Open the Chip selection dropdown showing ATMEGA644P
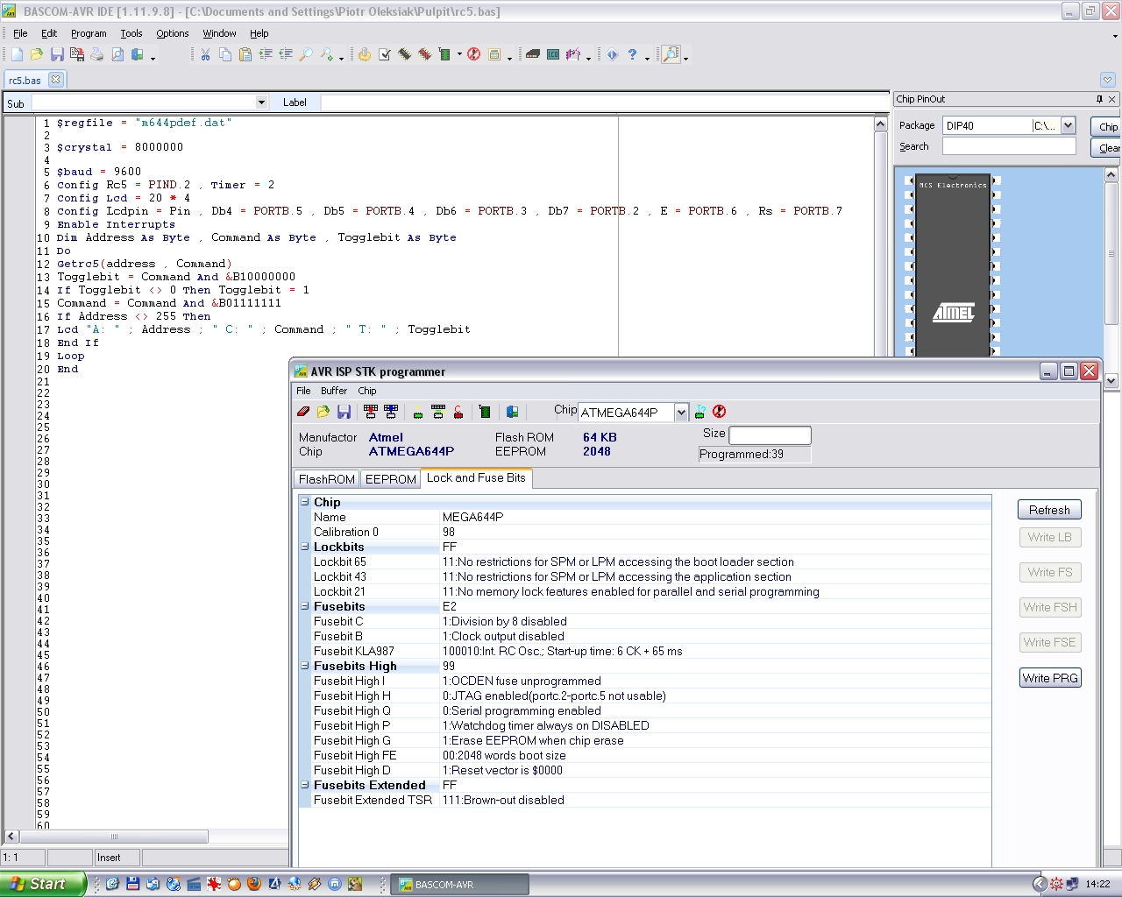 point(681,413)
